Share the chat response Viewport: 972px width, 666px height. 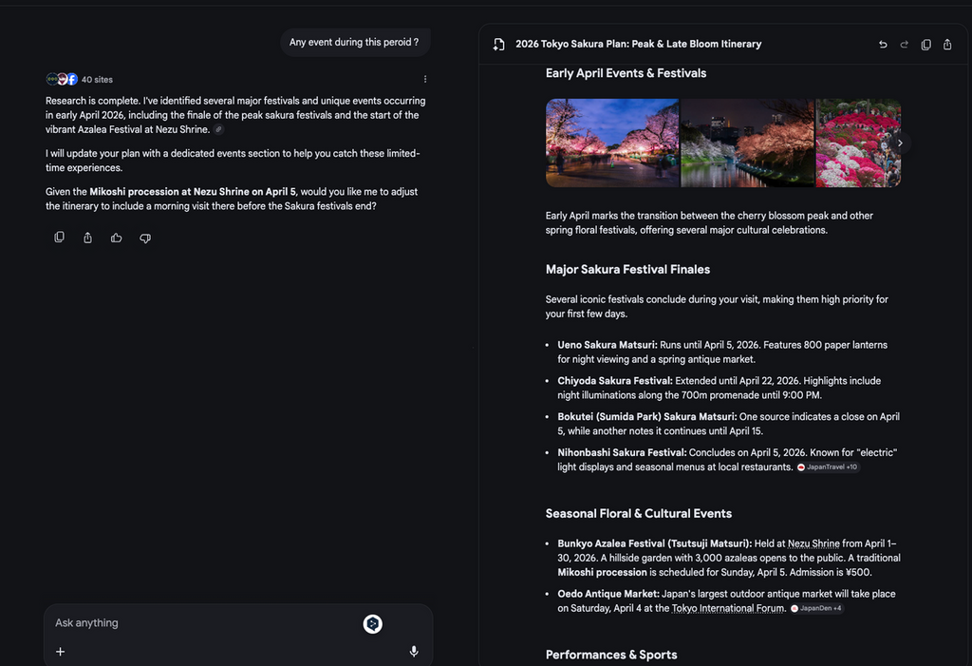87,238
